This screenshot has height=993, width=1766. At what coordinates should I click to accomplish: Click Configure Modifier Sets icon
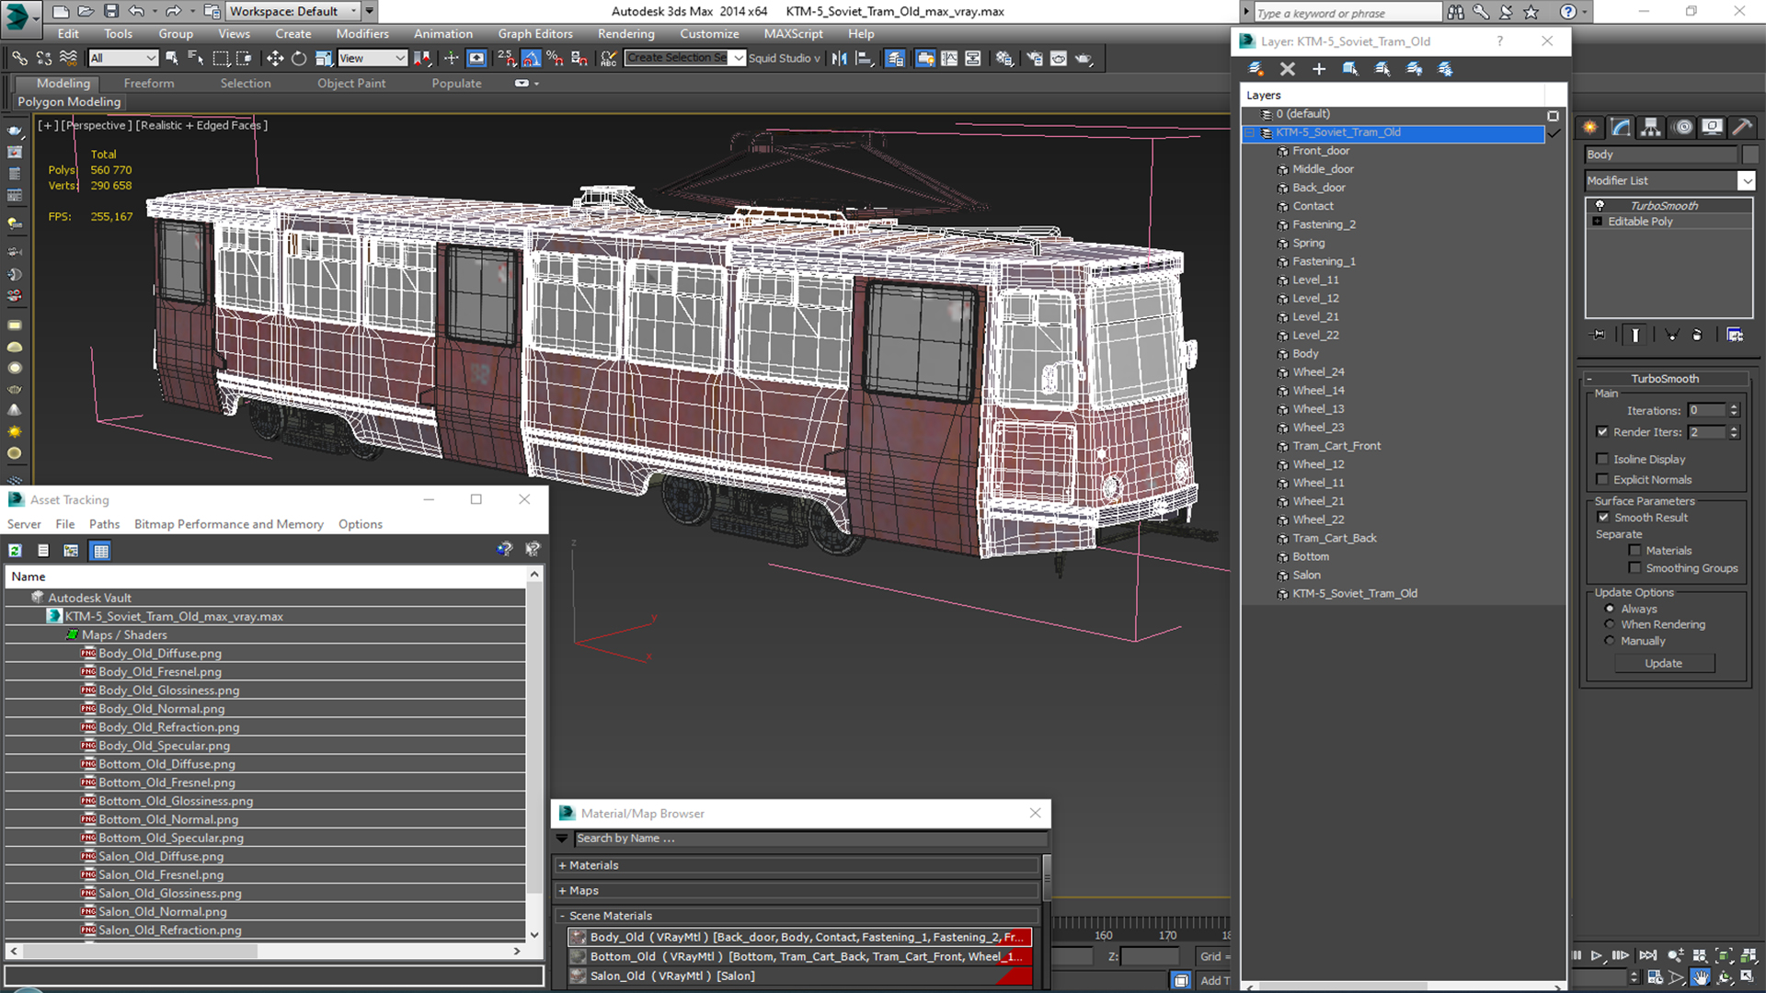[1735, 335]
